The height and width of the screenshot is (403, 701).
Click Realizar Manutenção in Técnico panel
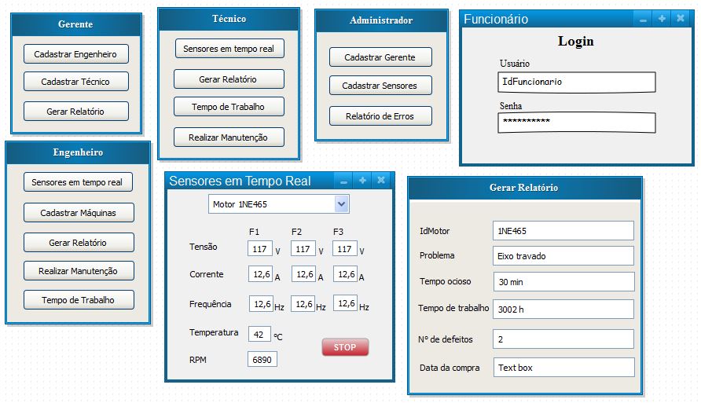[x=228, y=137]
